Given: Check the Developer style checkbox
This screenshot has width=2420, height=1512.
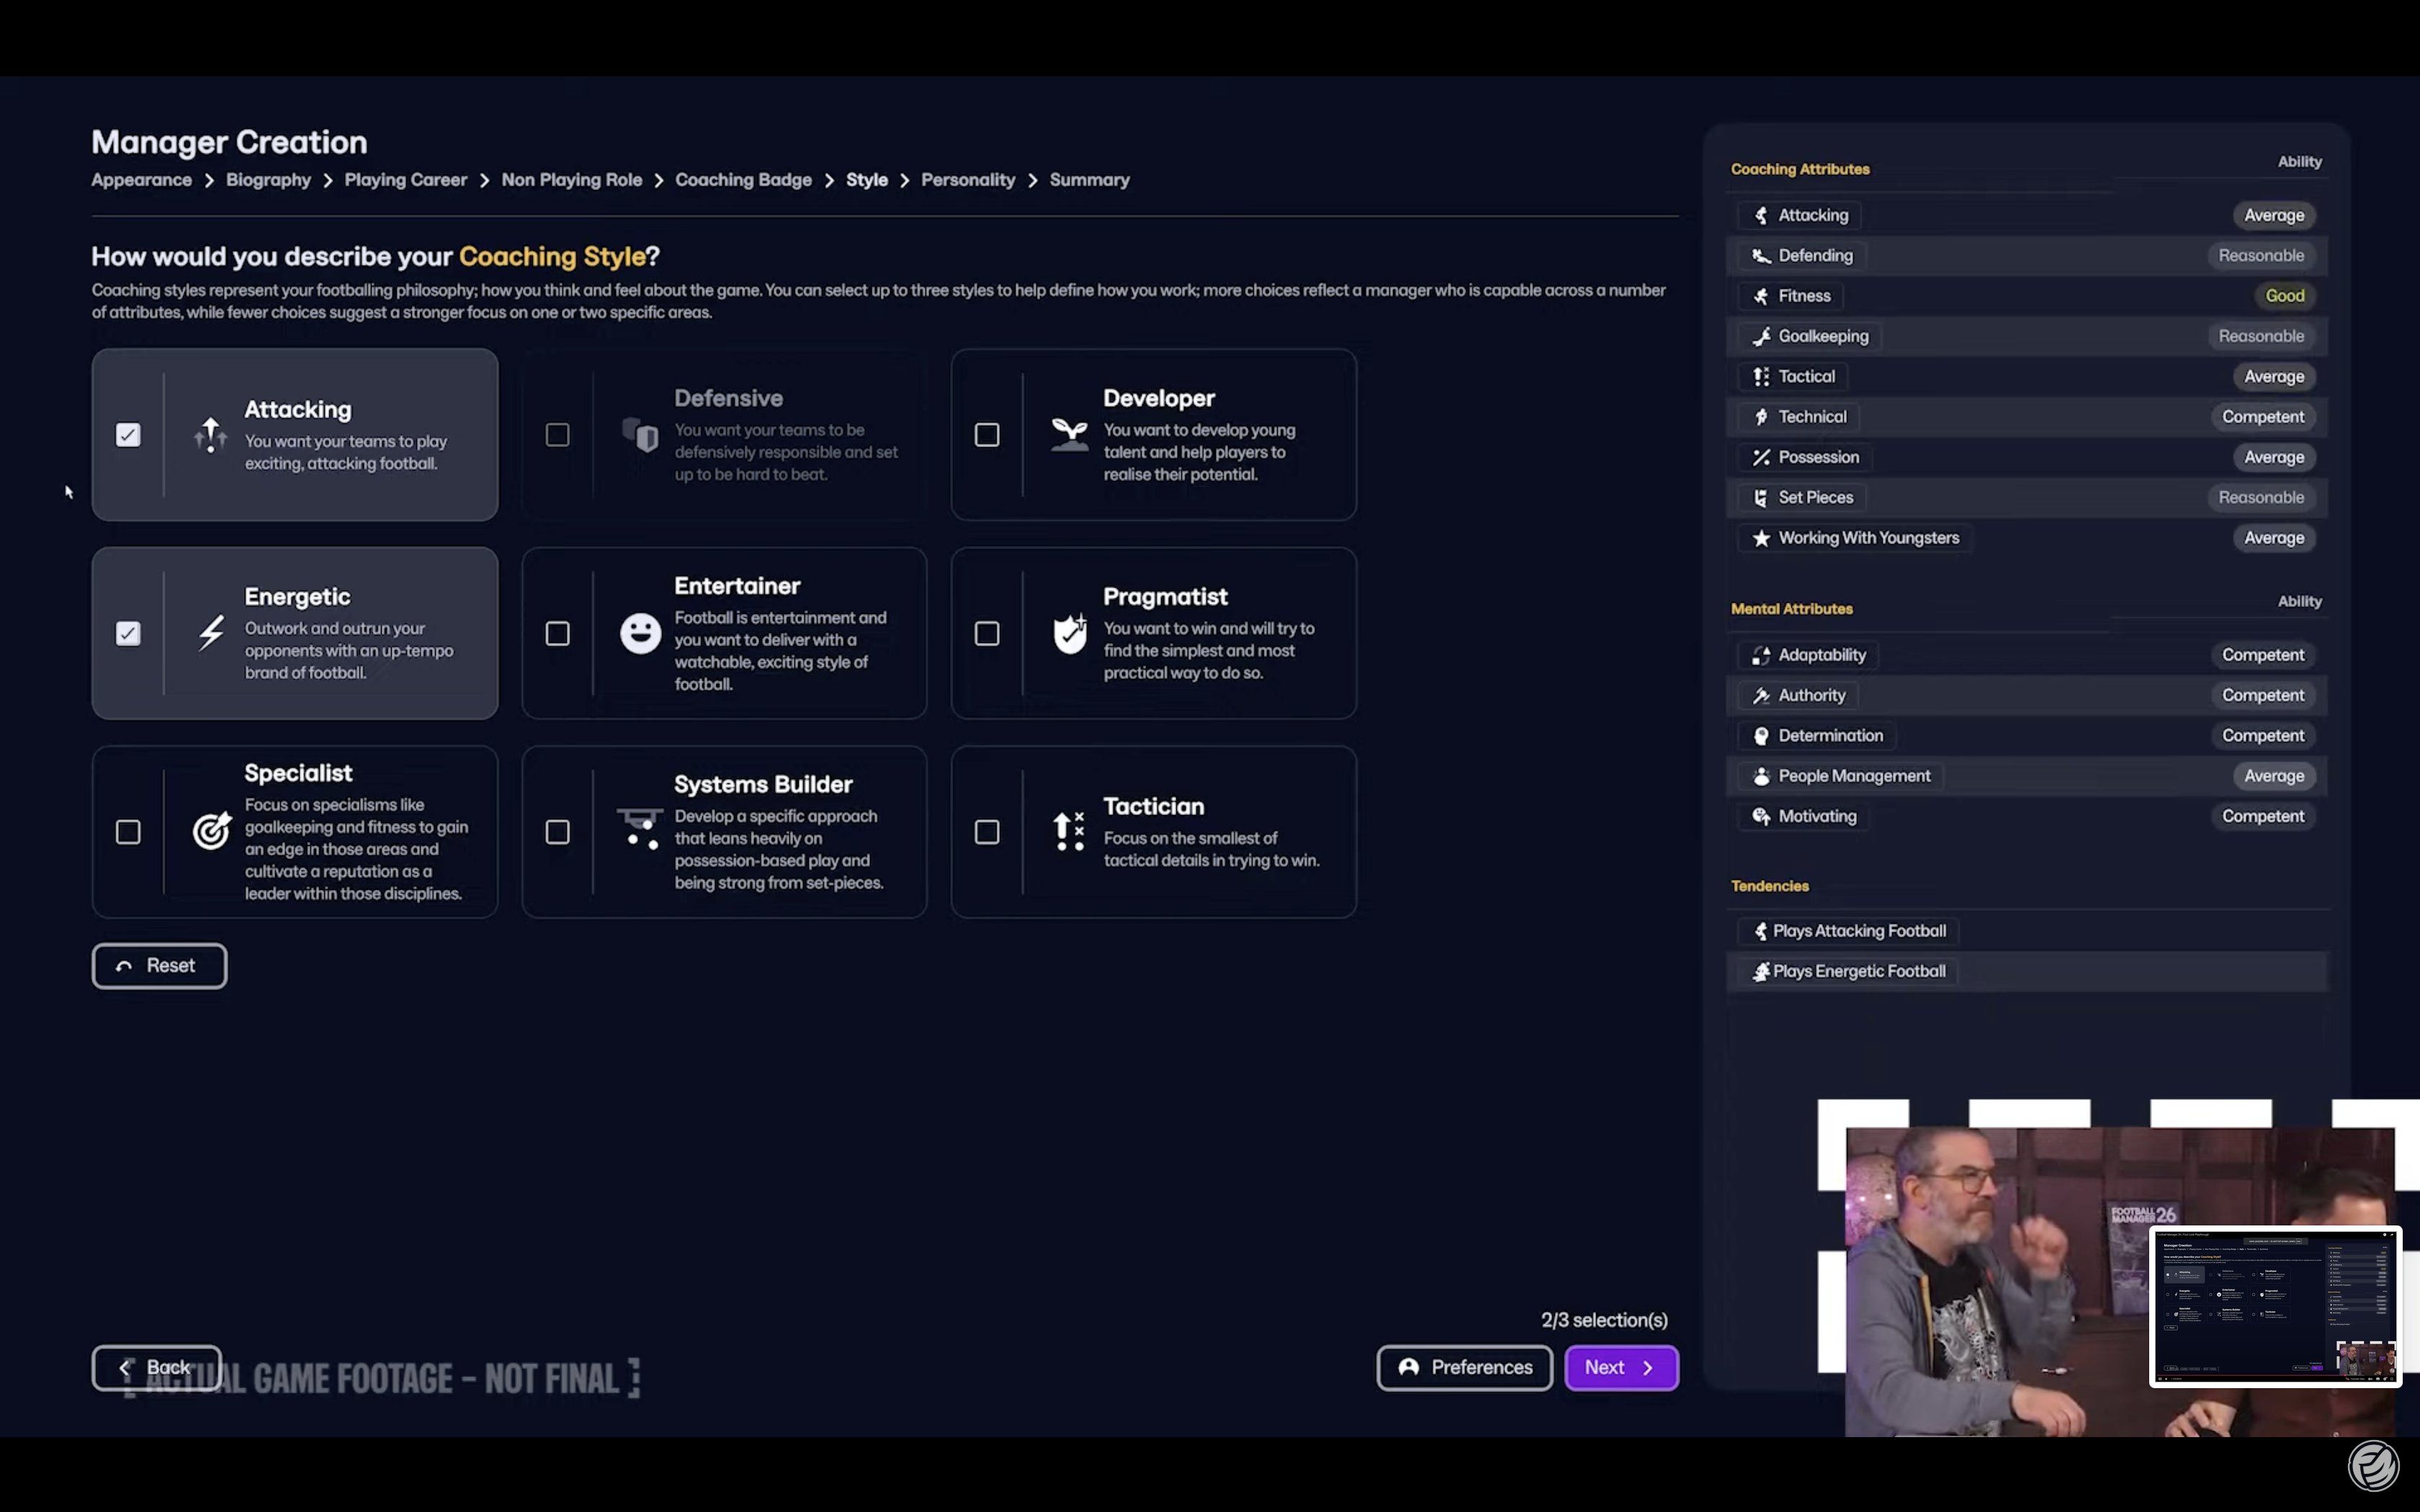Looking at the screenshot, I should click(x=987, y=435).
